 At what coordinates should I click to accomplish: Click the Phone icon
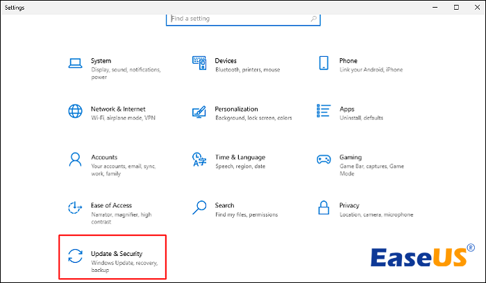click(324, 64)
